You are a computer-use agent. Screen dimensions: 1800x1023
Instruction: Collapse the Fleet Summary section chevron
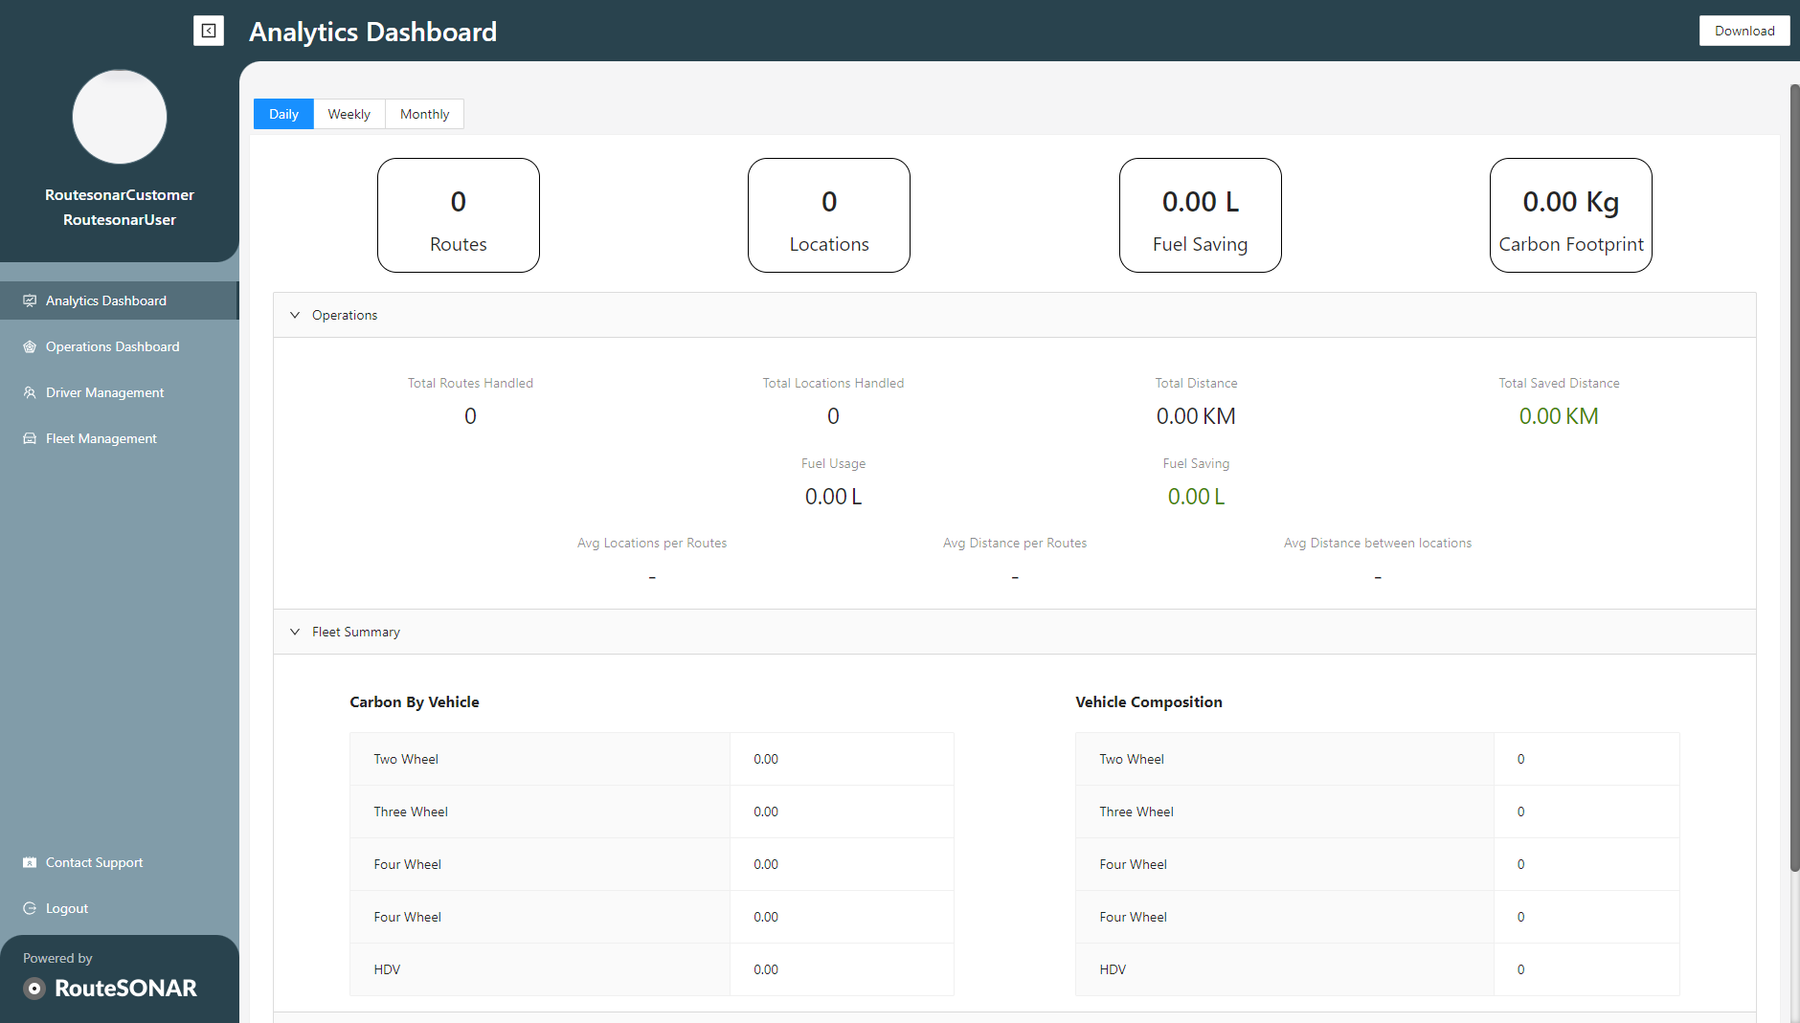tap(295, 632)
